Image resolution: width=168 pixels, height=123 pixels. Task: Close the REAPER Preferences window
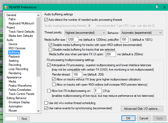click(x=164, y=7)
